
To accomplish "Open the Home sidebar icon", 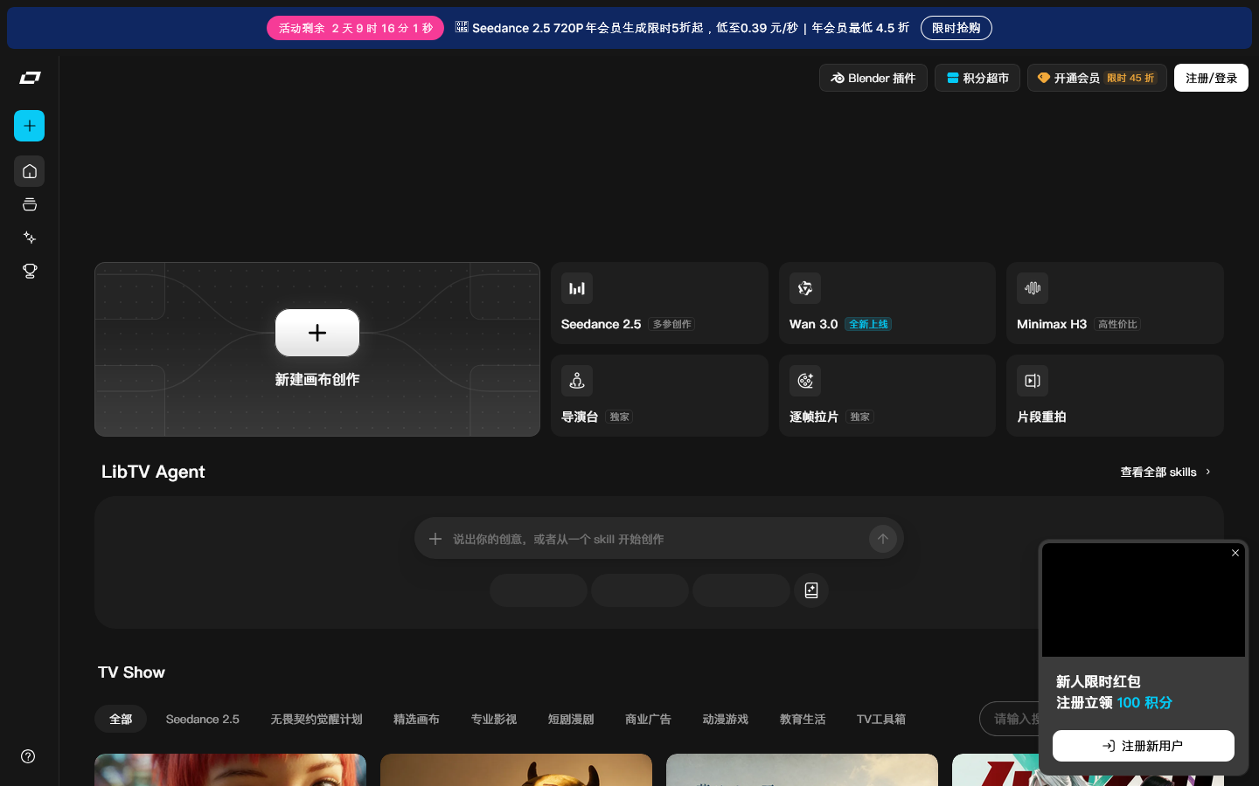I will [30, 171].
